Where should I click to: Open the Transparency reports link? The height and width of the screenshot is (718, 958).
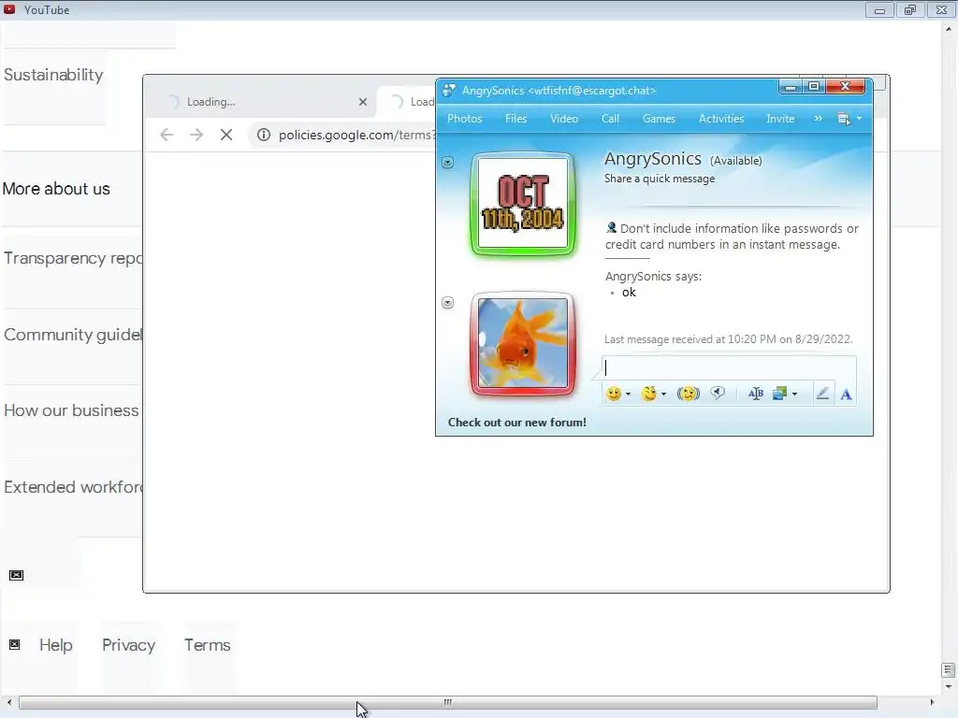coord(73,258)
